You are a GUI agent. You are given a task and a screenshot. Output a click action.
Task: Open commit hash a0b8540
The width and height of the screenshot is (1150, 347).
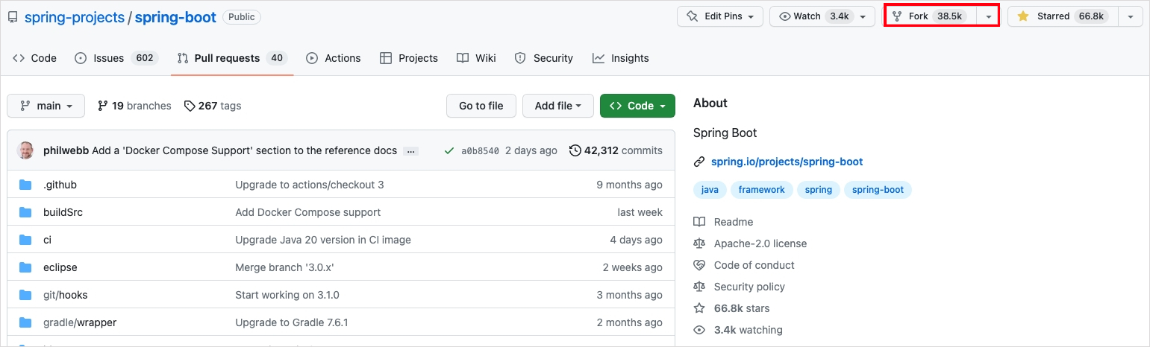(x=480, y=150)
